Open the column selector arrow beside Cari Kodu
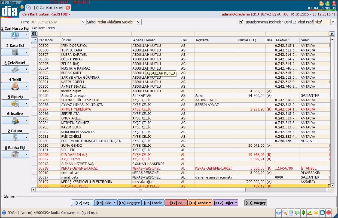The height and width of the screenshot is (218, 338). point(35,40)
